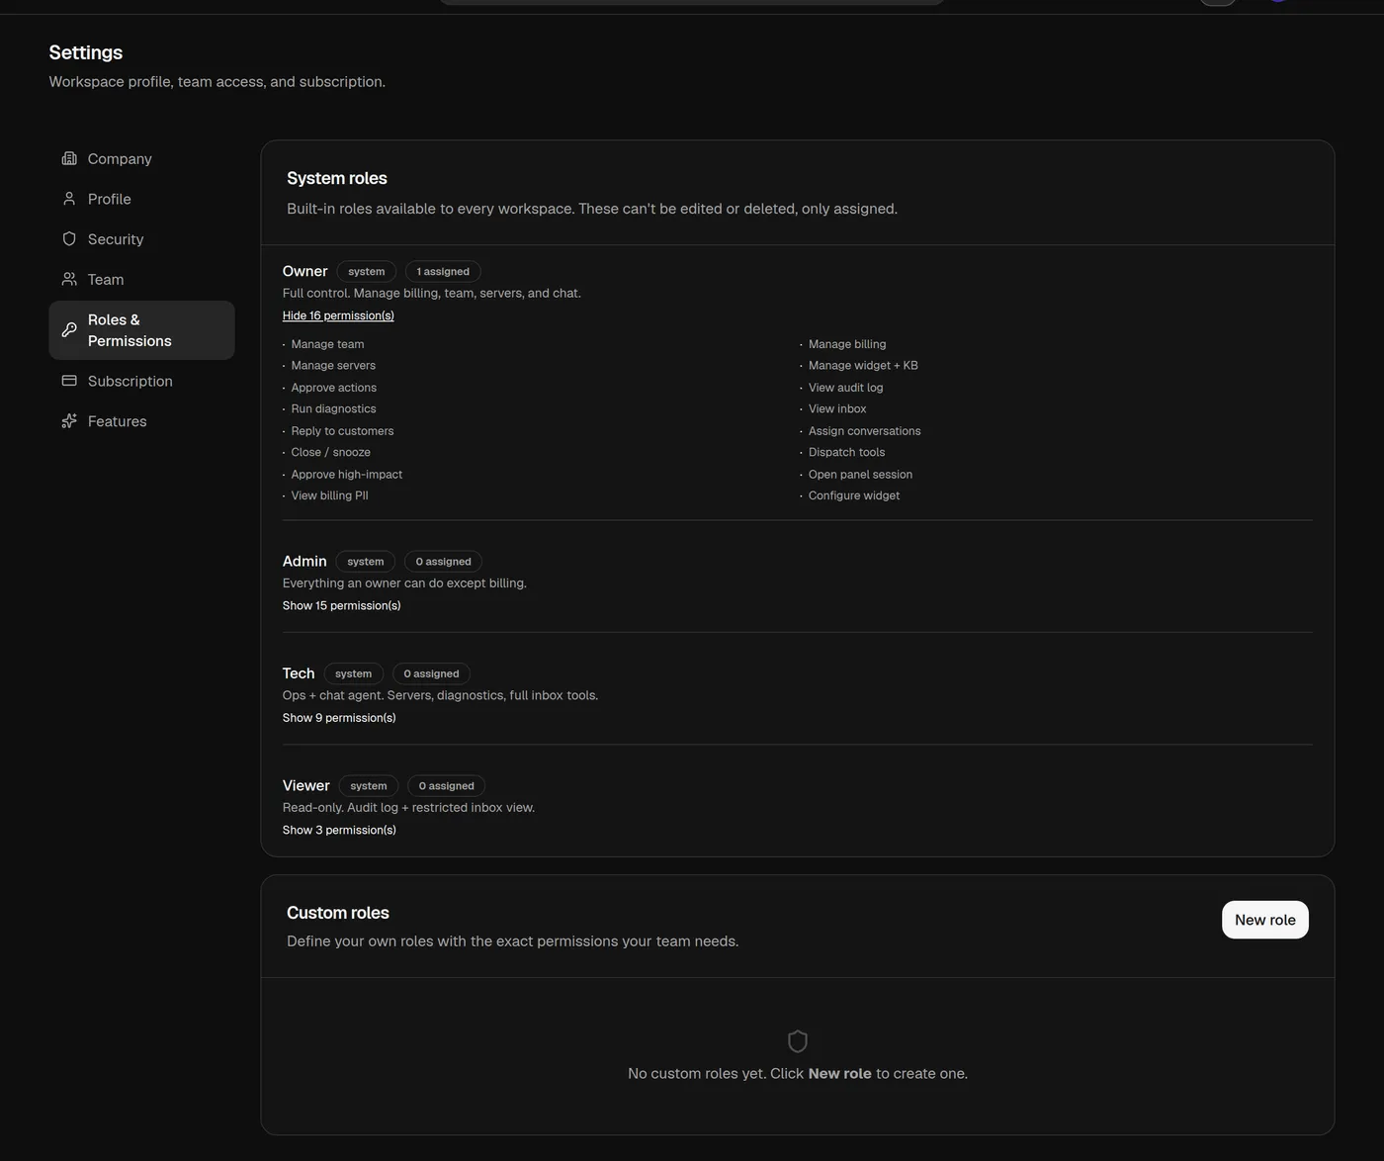Click the Team people icon
The width and height of the screenshot is (1384, 1161).
(x=69, y=280)
